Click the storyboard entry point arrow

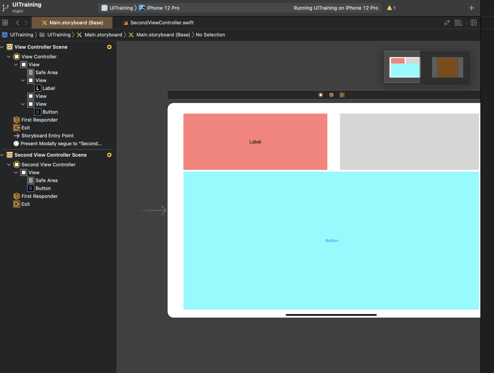click(153, 211)
